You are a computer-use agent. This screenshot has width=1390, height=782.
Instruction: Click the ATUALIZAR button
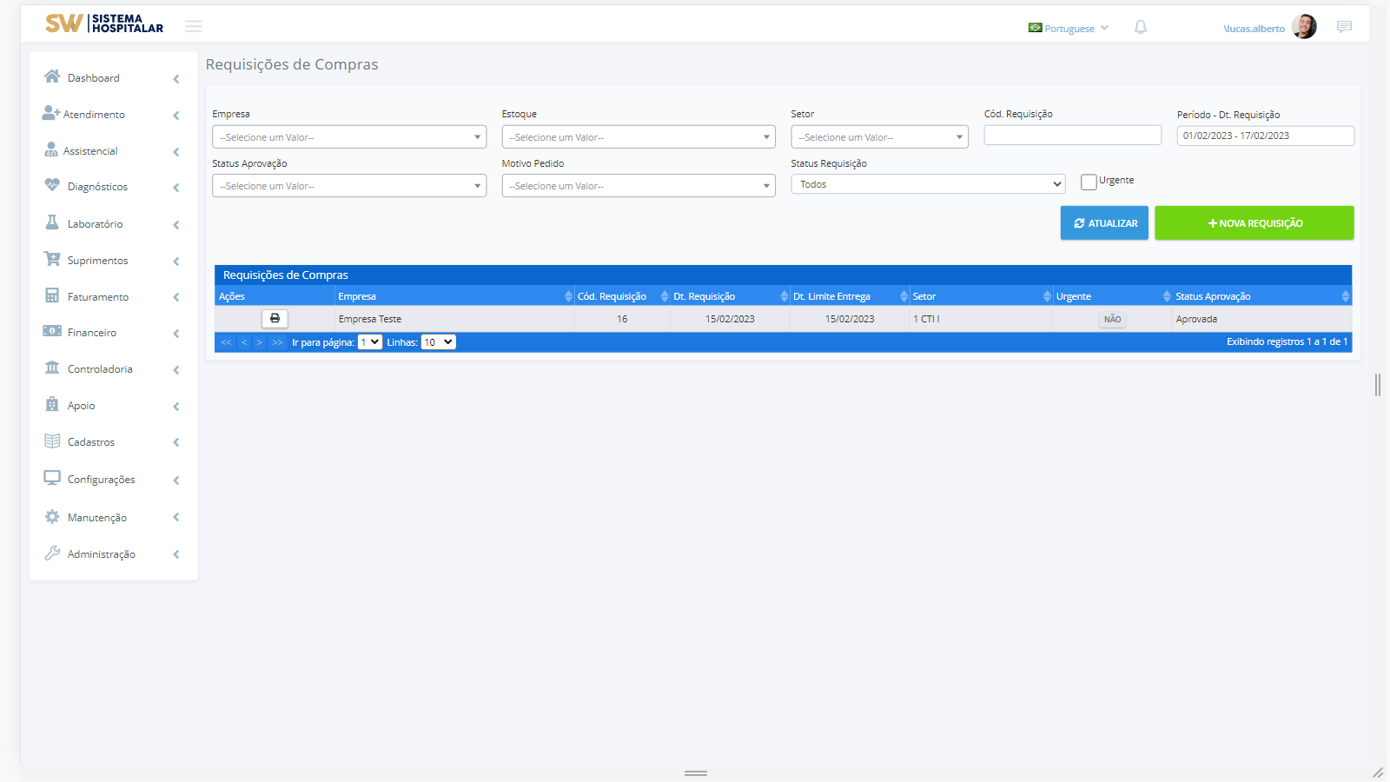(x=1104, y=223)
